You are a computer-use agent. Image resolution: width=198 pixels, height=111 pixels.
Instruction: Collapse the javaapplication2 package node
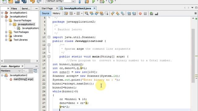point(10,24)
